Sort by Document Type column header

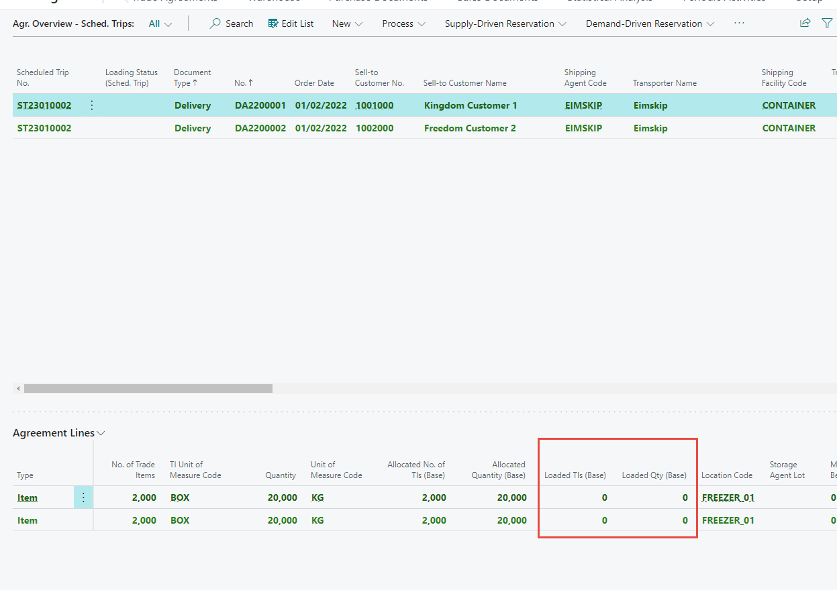pos(192,77)
